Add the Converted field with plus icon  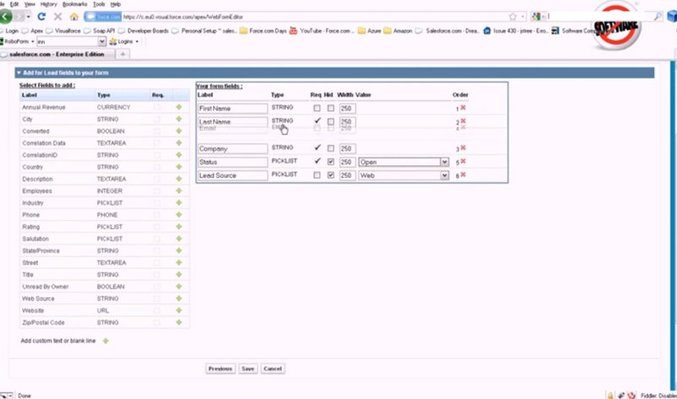[179, 131]
